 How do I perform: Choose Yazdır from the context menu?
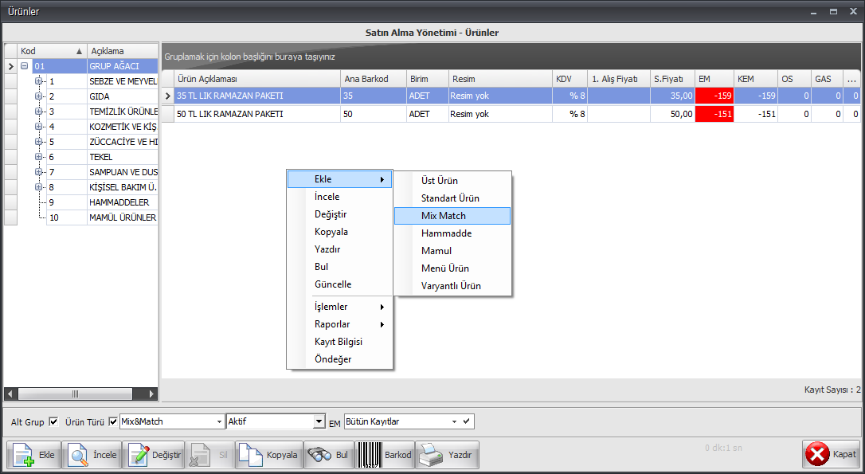[340, 249]
